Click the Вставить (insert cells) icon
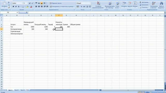 (x=124, y=3)
